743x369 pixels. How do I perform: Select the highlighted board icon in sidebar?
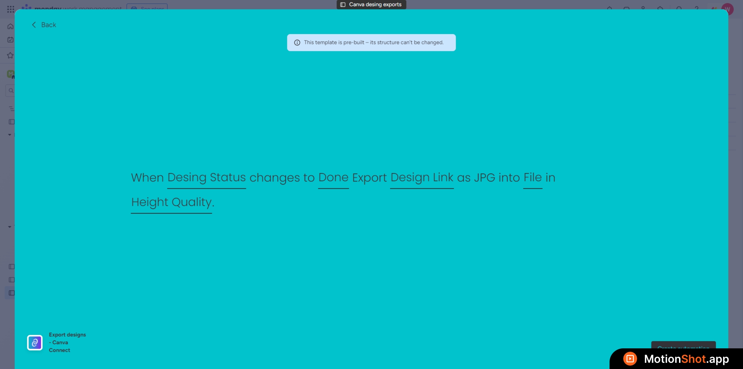pyautogui.click(x=11, y=293)
